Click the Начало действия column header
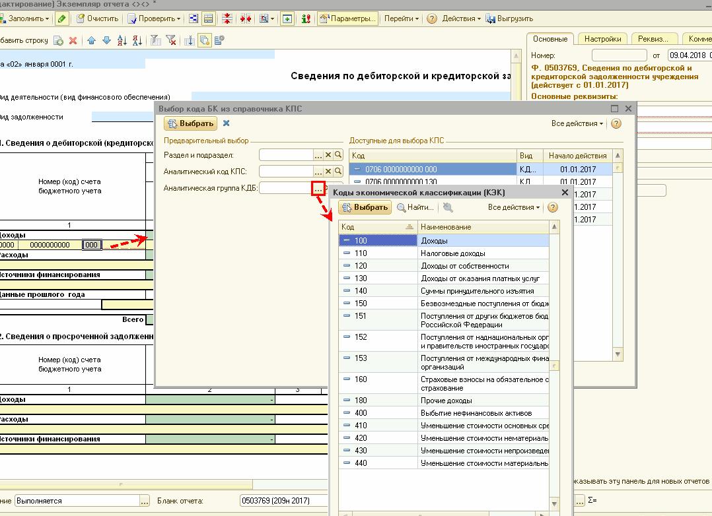The image size is (712, 516). (577, 156)
